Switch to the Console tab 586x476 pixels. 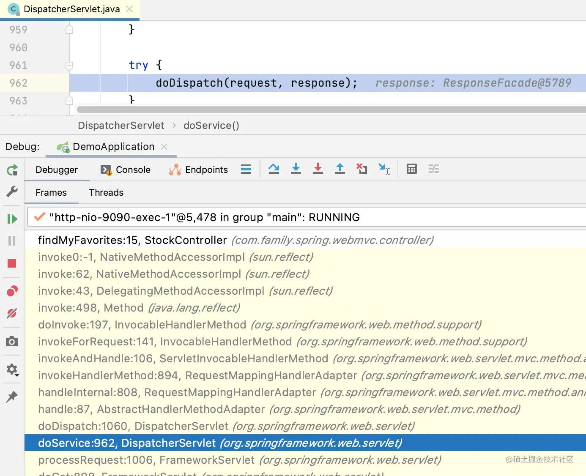[126, 170]
